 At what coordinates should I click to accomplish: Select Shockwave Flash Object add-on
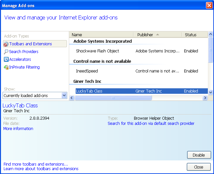tap(97, 51)
